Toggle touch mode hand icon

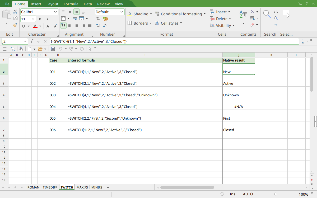pos(21,49)
